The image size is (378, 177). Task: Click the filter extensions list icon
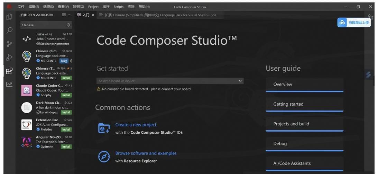pos(64,15)
